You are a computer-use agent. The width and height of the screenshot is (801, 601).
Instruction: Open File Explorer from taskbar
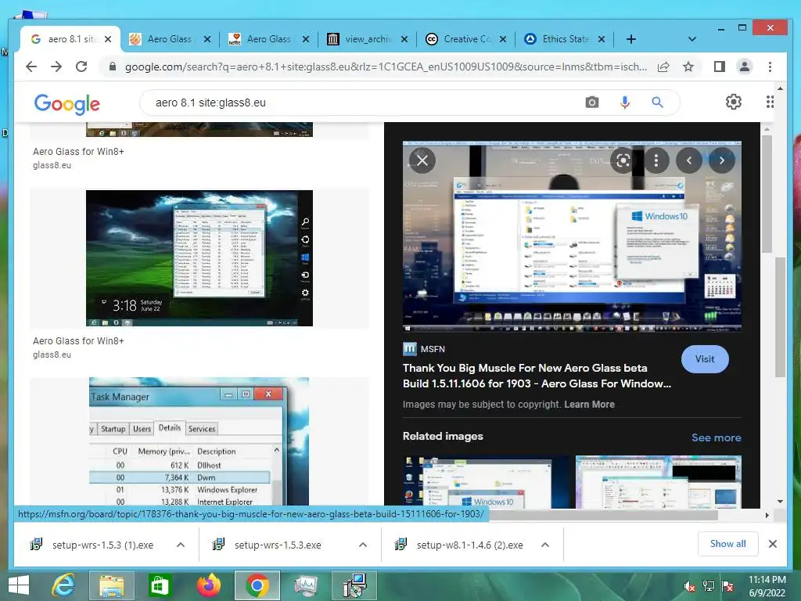pyautogui.click(x=111, y=585)
